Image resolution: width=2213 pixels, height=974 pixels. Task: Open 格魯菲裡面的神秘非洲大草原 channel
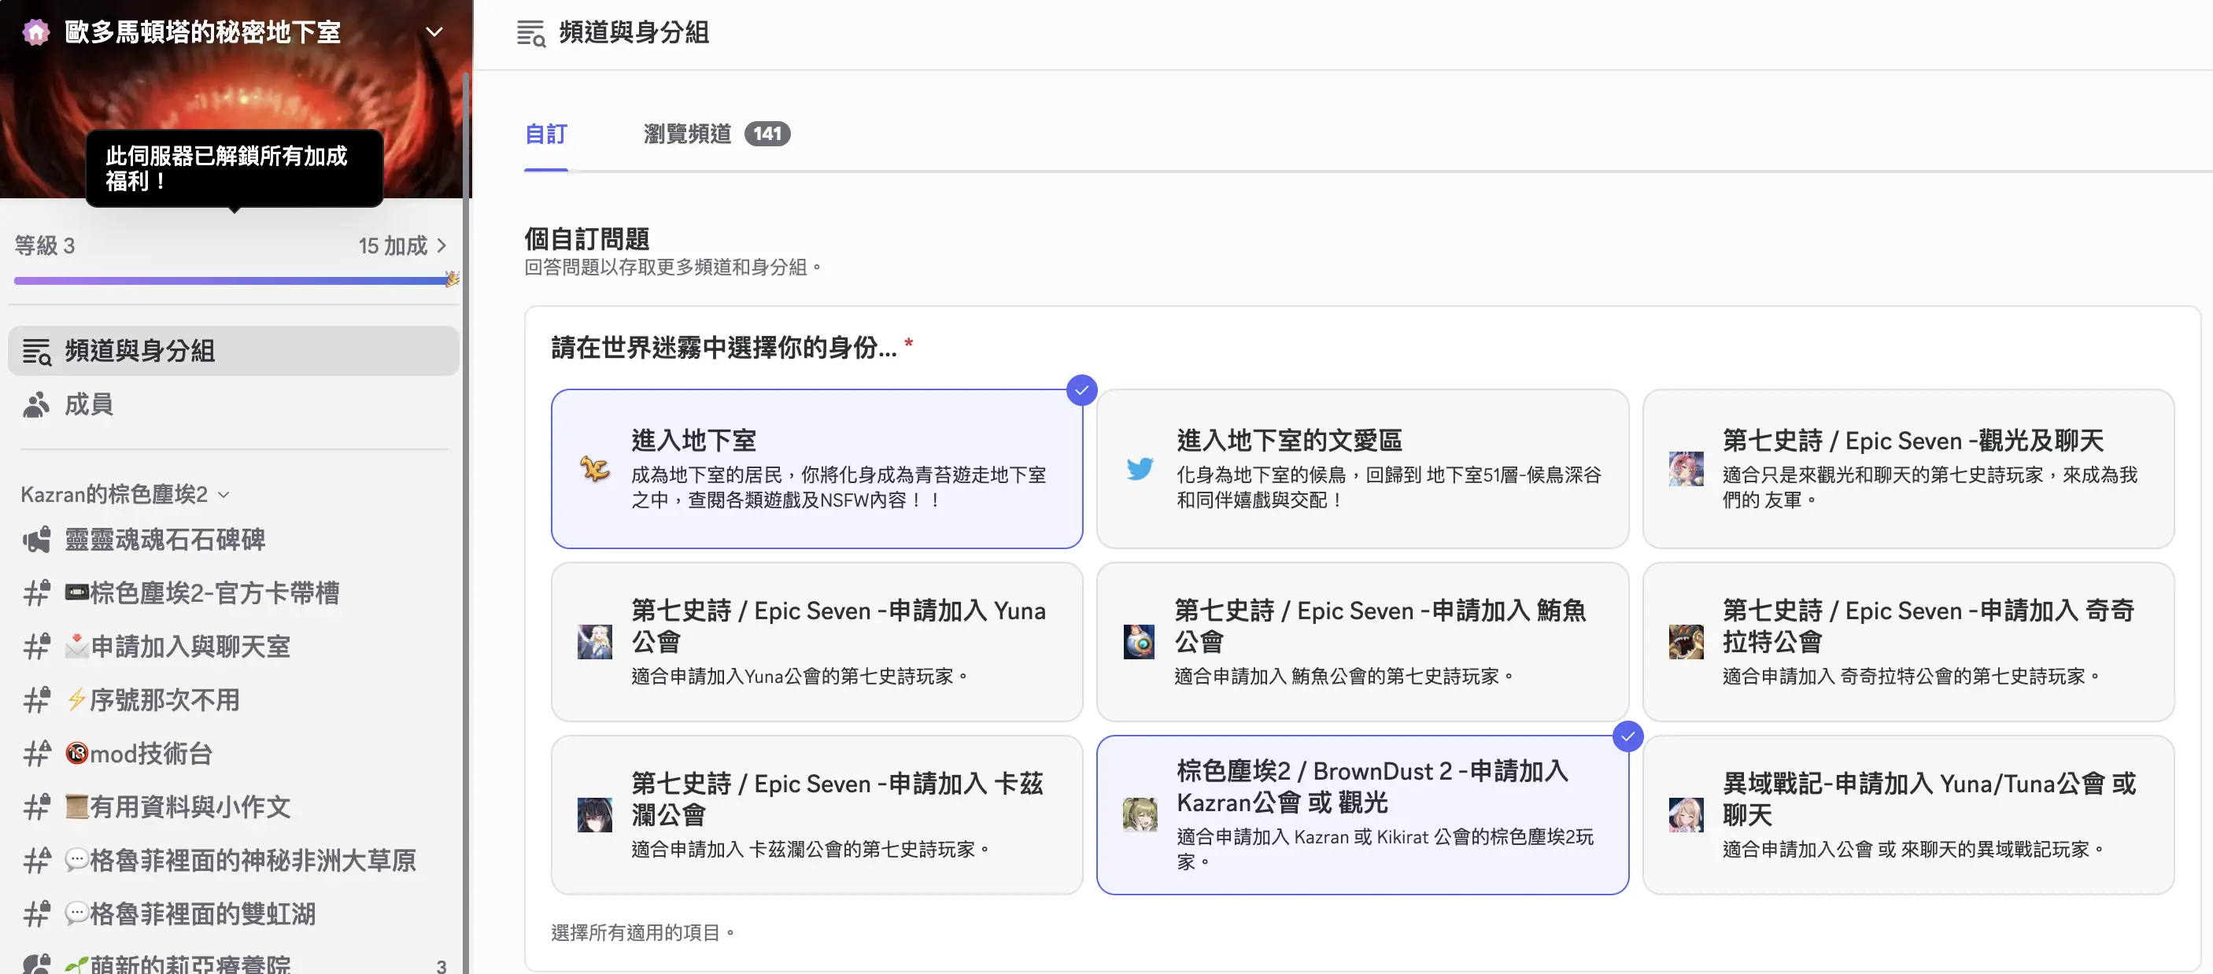[234, 860]
